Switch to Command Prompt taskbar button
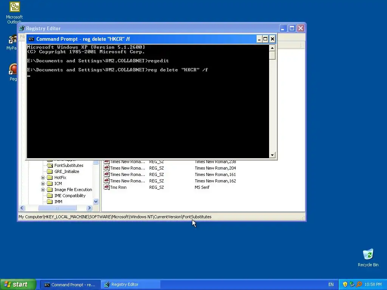 pyautogui.click(x=70, y=285)
